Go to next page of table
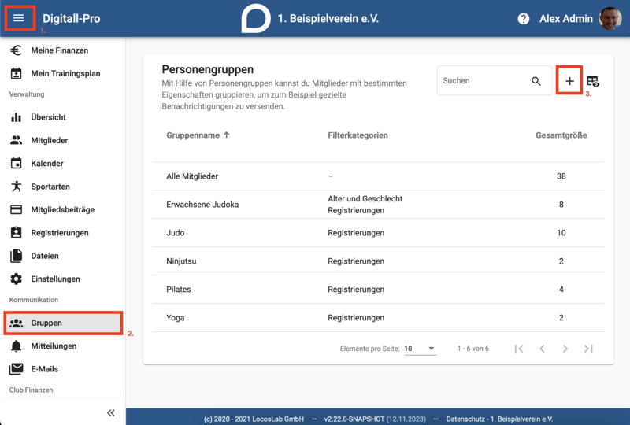 (565, 349)
